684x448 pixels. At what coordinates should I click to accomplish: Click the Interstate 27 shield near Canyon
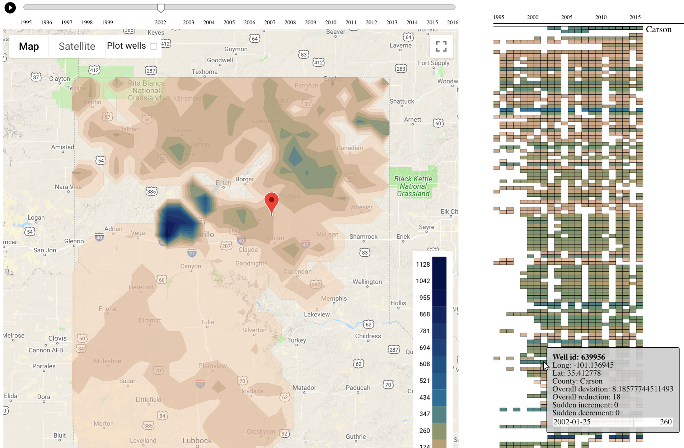click(192, 253)
